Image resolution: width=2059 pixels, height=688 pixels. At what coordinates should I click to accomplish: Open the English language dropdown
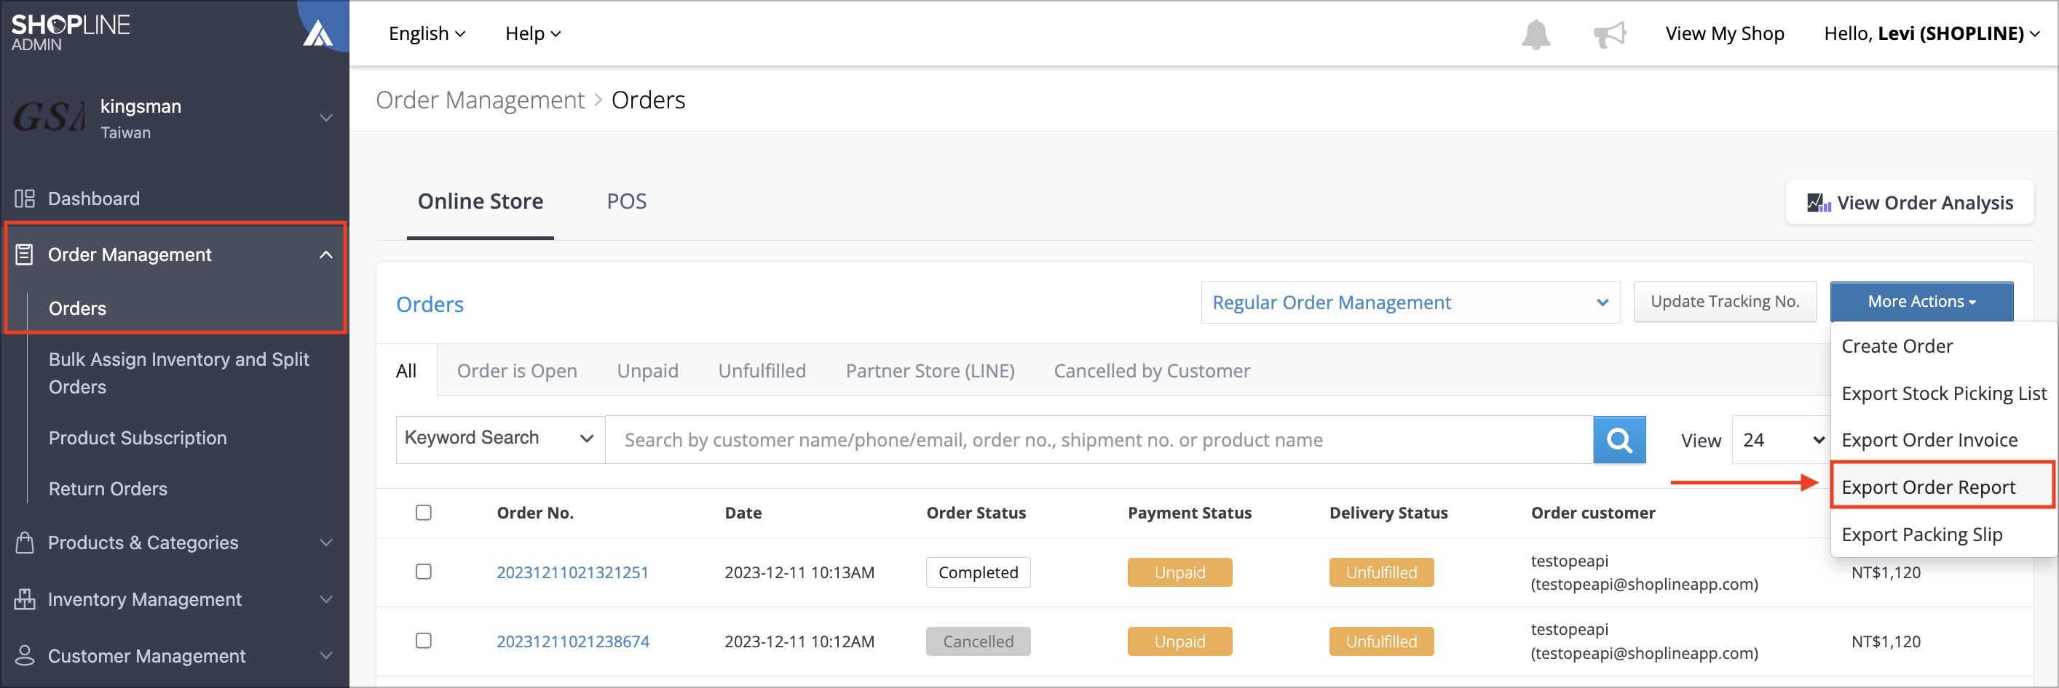tap(427, 33)
